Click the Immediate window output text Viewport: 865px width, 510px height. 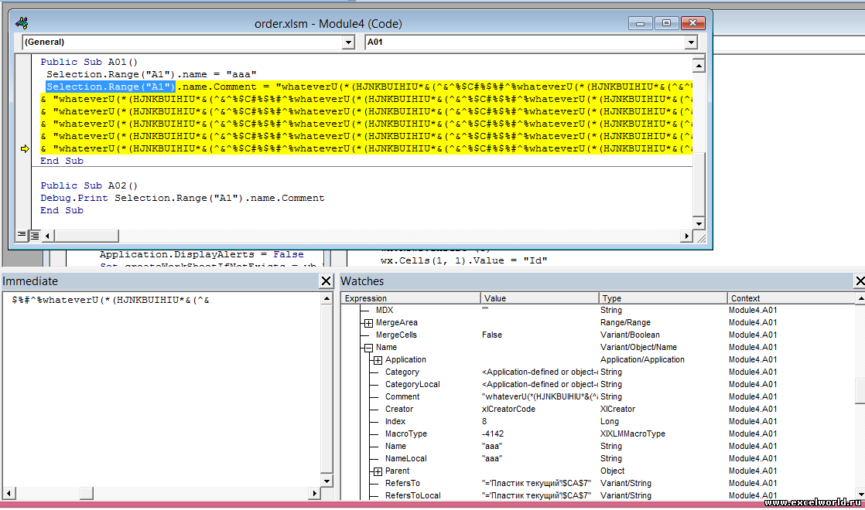(111, 300)
